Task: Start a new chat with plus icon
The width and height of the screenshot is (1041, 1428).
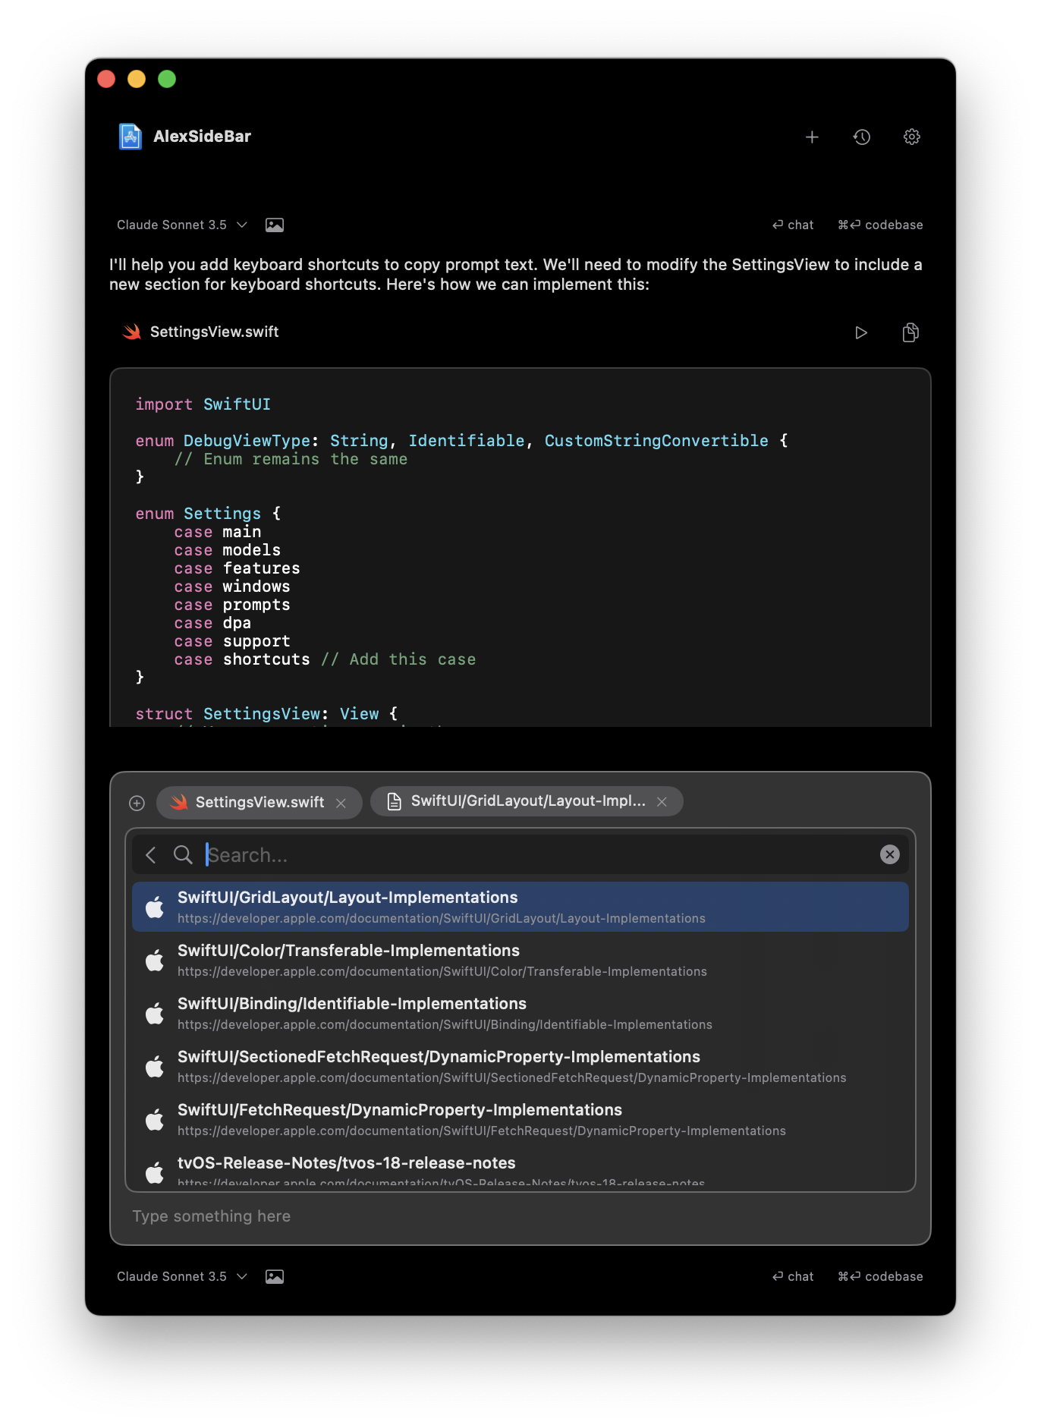Action: [x=812, y=137]
